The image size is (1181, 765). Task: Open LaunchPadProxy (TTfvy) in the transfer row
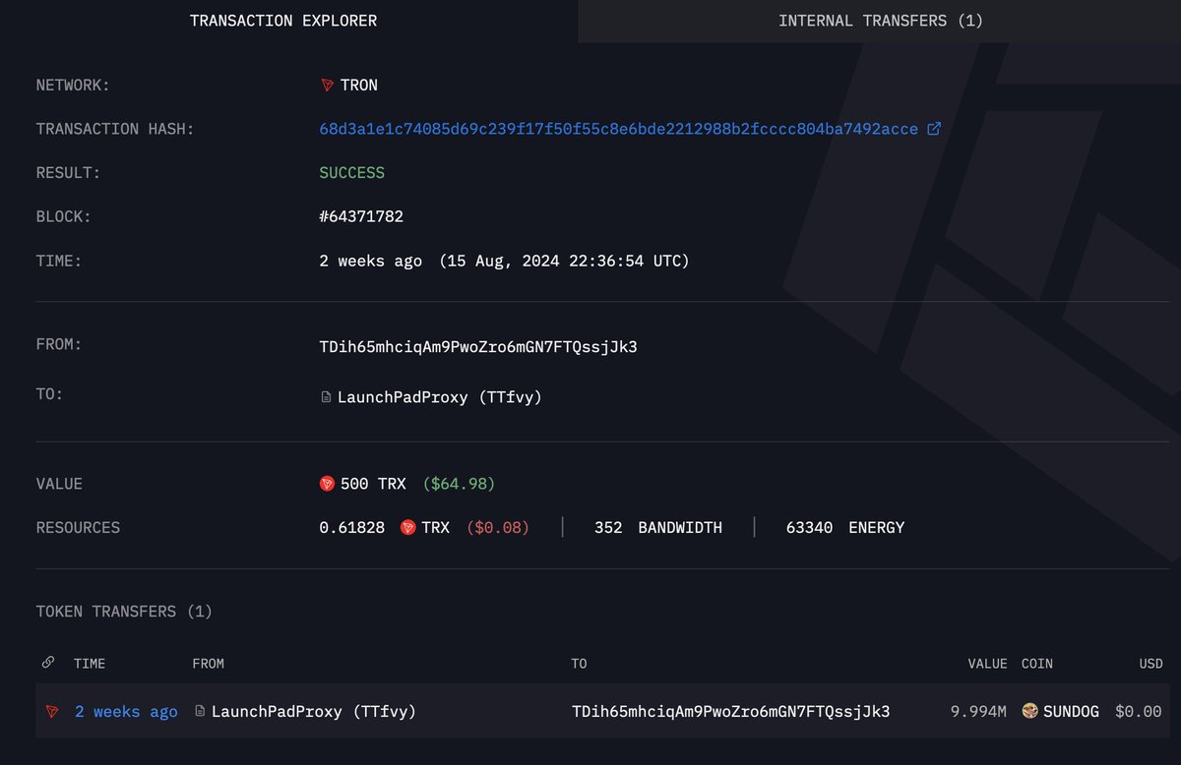point(314,712)
